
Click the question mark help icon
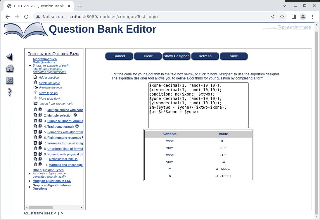[9, 92]
